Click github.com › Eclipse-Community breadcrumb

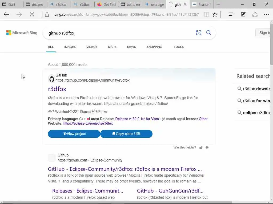(x=90, y=160)
